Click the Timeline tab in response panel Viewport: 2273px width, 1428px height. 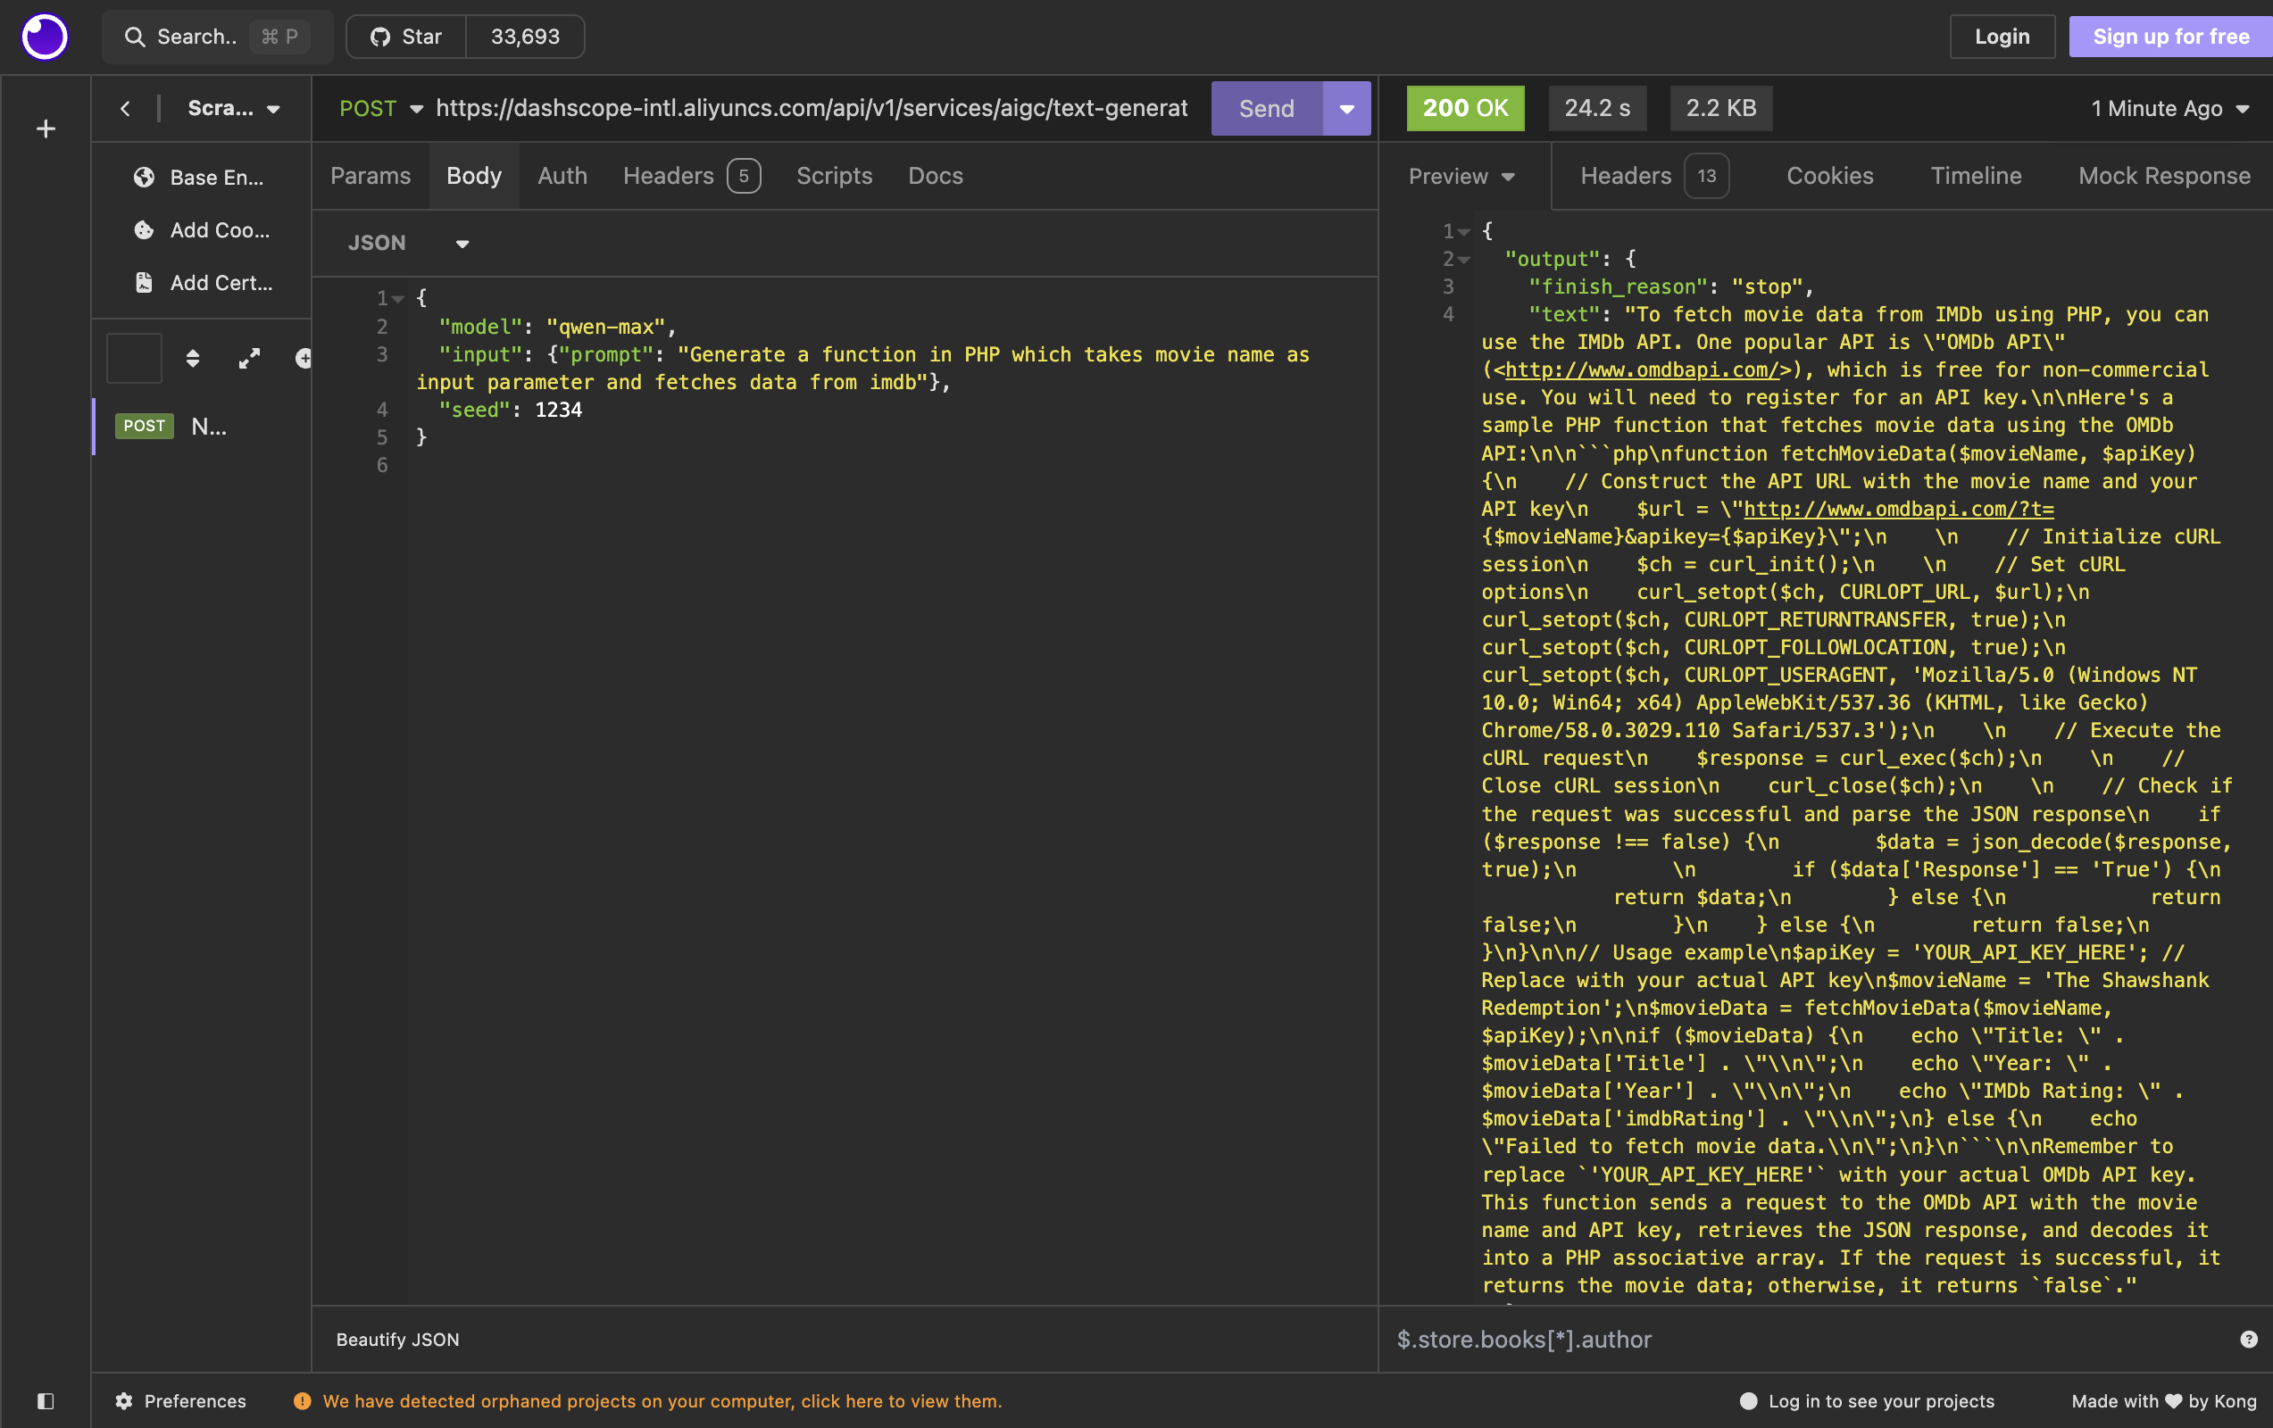[1976, 176]
